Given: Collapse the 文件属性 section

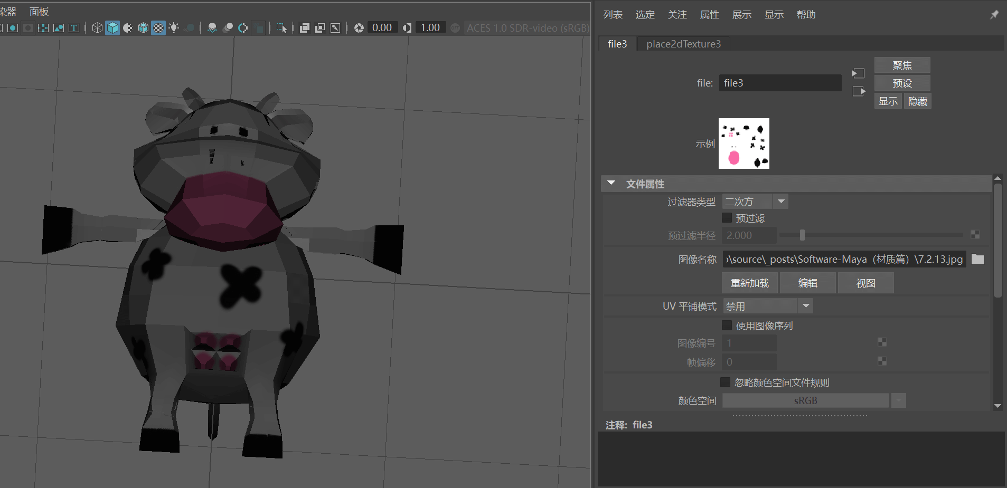Looking at the screenshot, I should (x=611, y=183).
